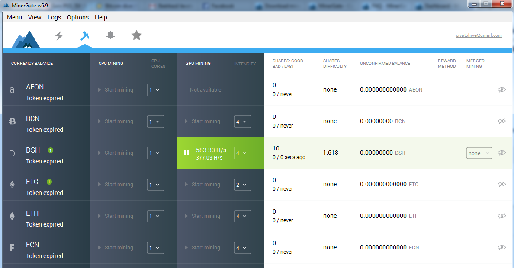Start BCN CPU mining

pos(116,121)
